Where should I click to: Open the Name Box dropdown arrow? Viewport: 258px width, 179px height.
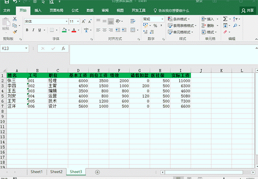[26, 48]
